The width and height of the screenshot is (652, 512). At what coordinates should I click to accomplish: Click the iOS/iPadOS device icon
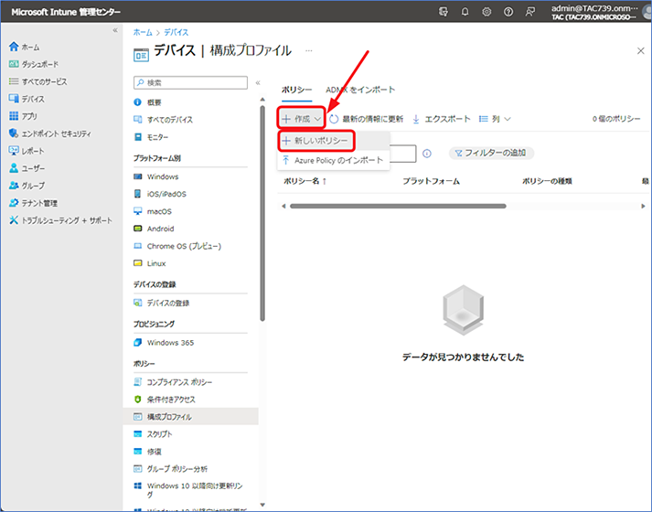(x=138, y=194)
